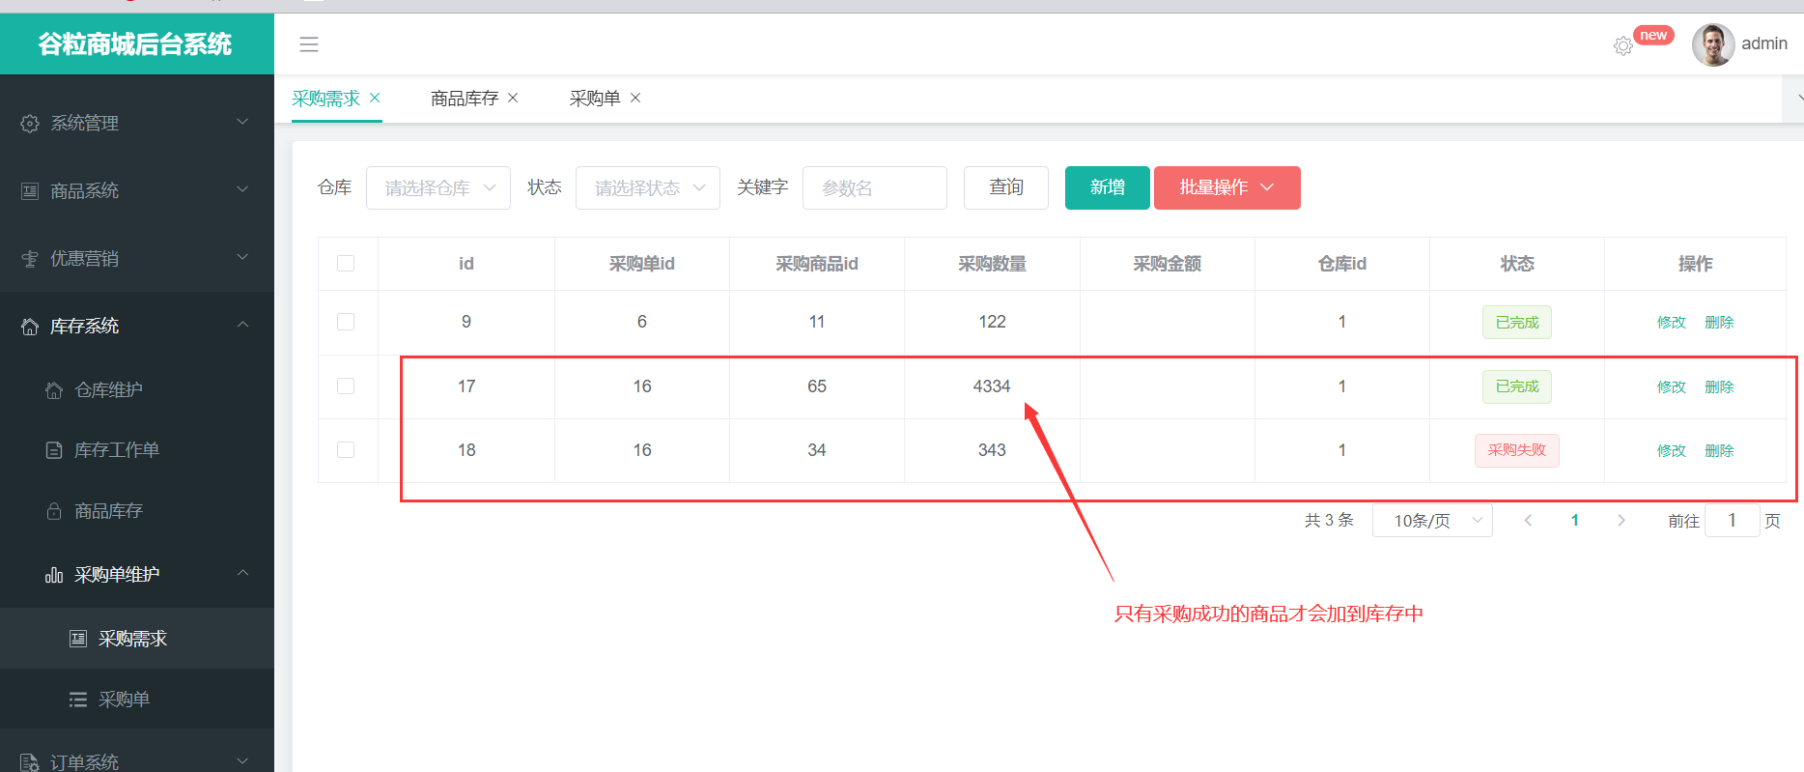Open the settings gear icon with new badge

click(1622, 45)
